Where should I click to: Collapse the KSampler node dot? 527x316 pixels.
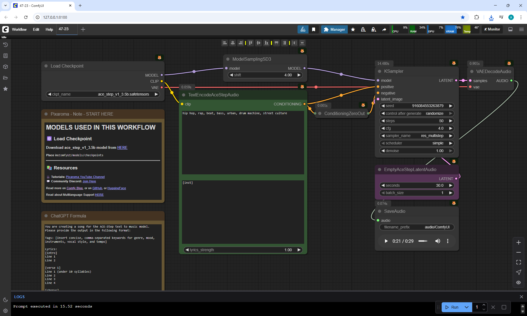379,71
